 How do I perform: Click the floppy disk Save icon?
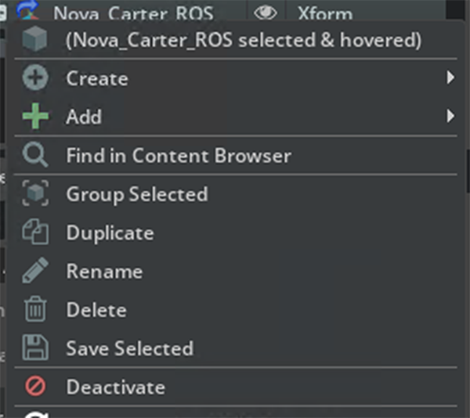[35, 348]
